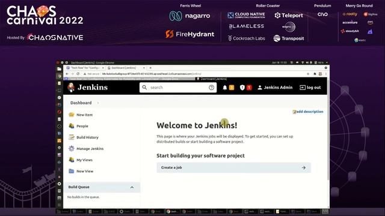The width and height of the screenshot is (385, 216).
Task: Switch to the 'Tech Now' browser tab
Action: [85, 68]
